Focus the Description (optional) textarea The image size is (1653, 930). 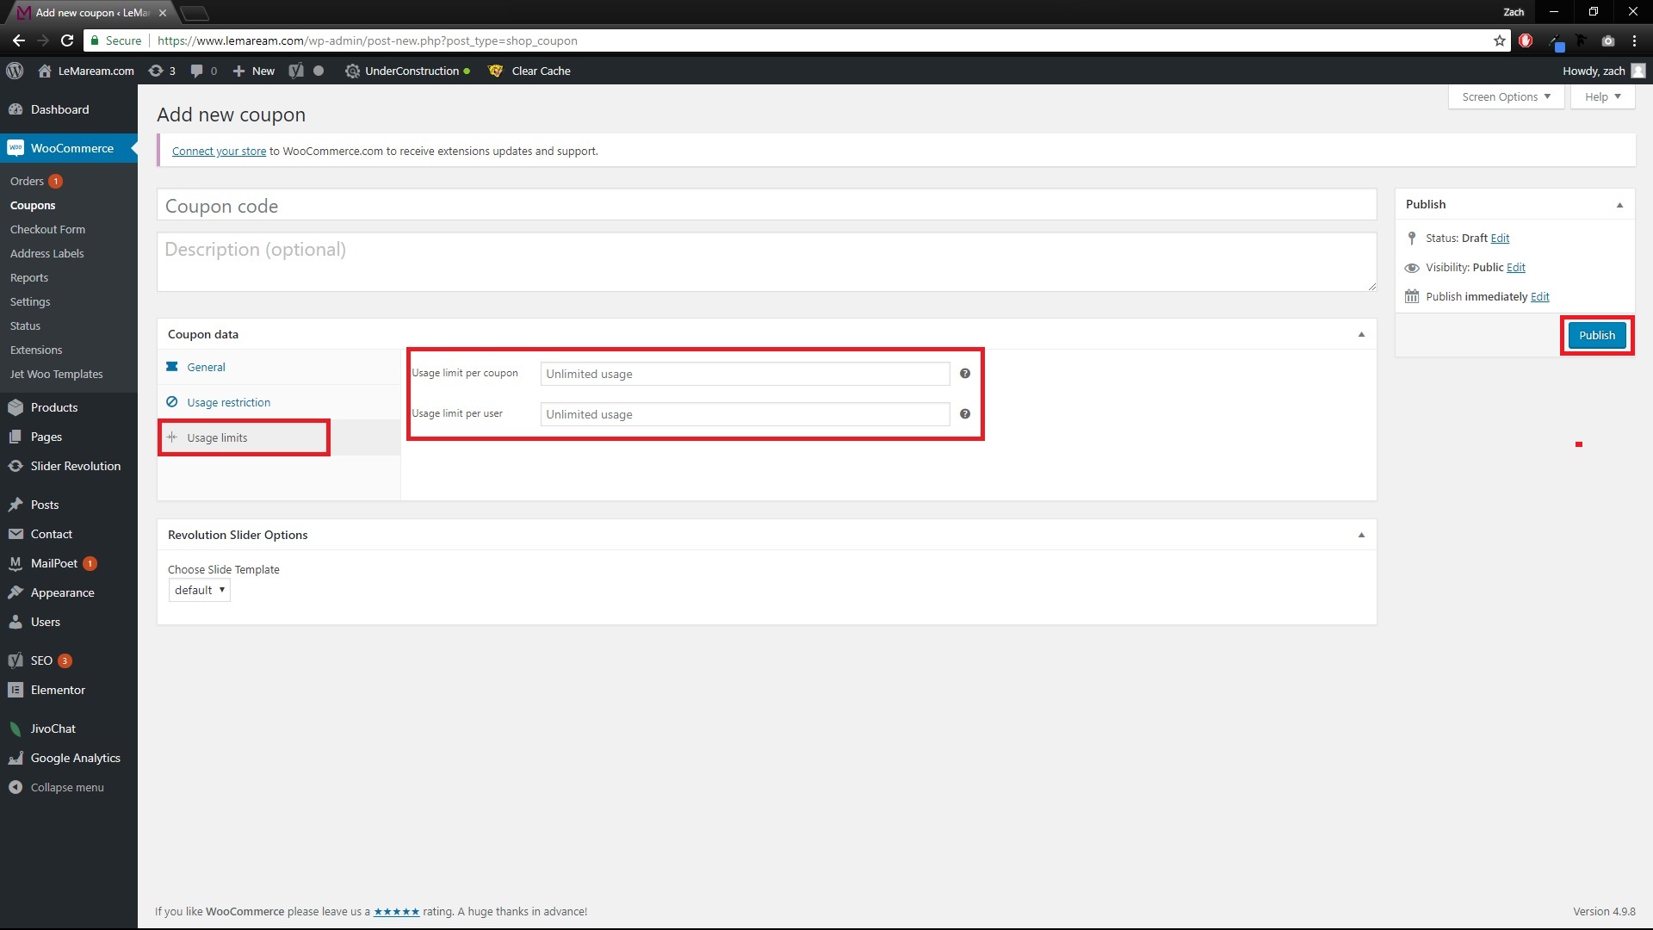tap(766, 262)
